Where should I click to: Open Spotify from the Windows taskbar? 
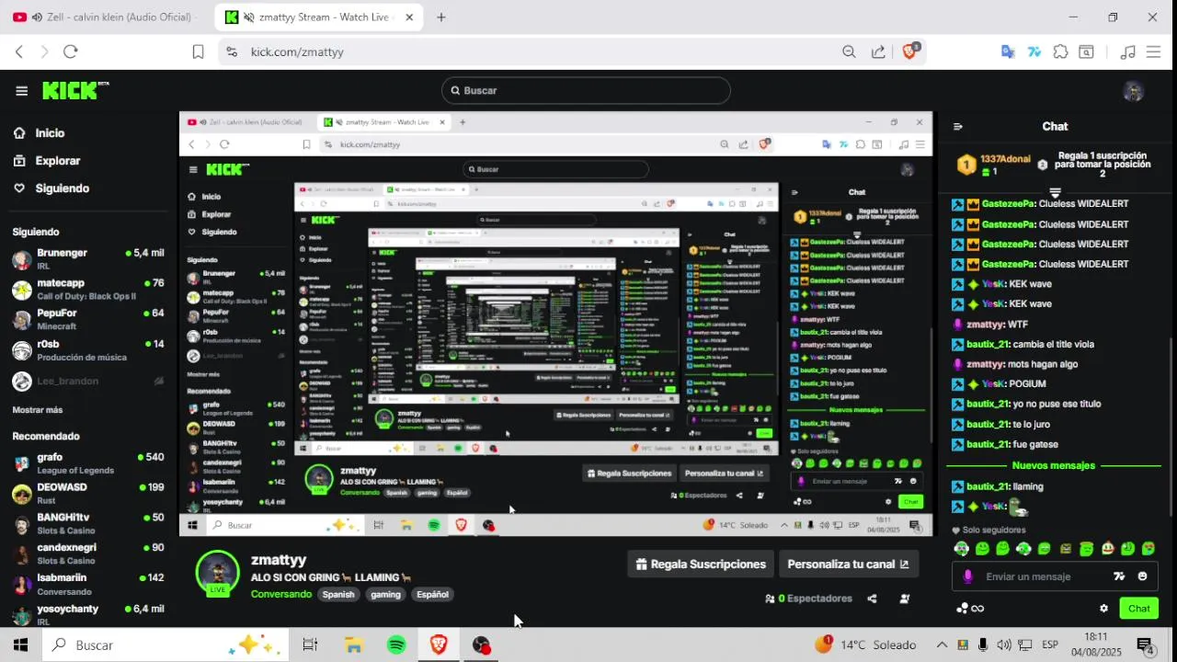coord(396,645)
